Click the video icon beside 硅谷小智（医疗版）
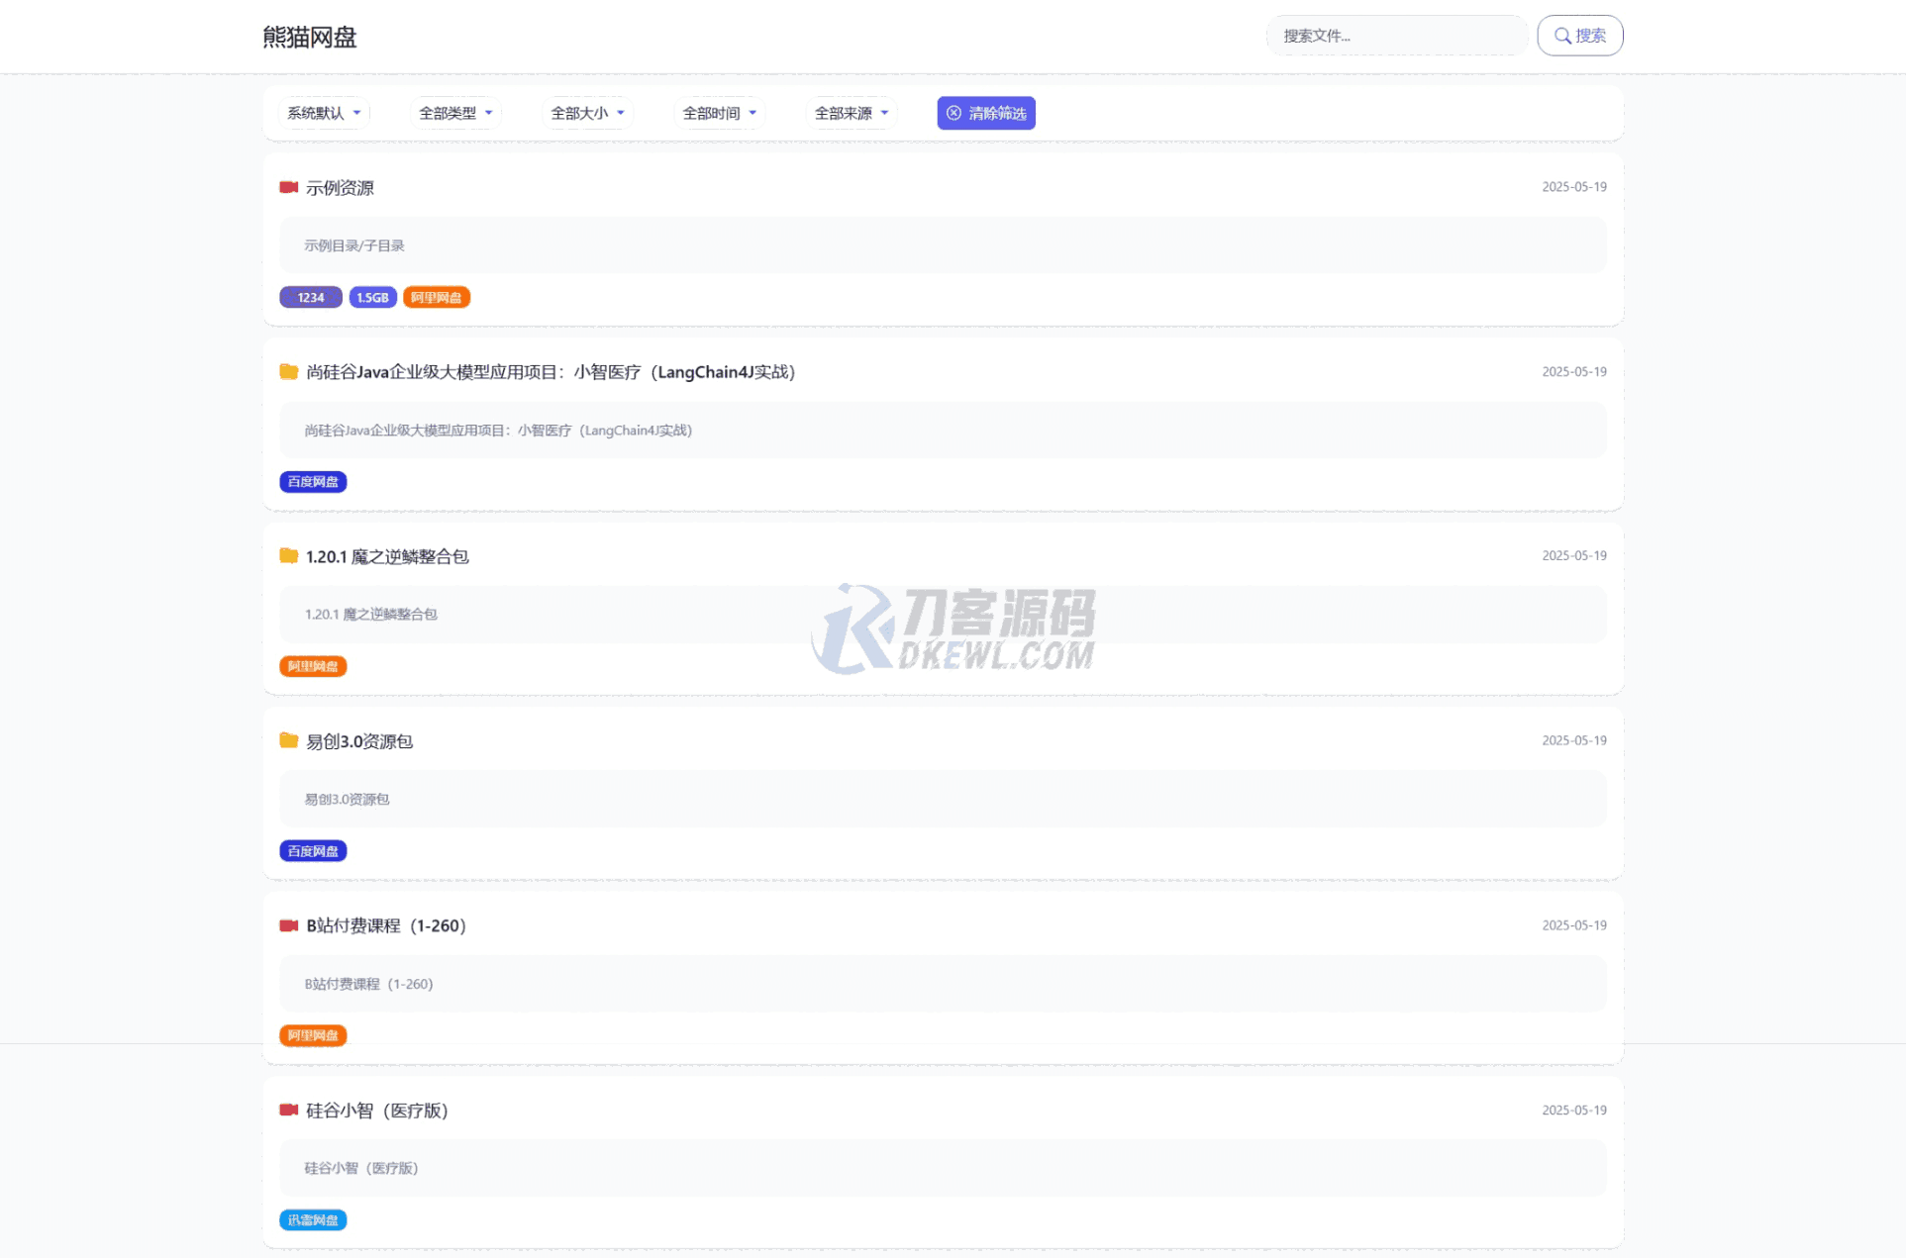 point(288,1110)
